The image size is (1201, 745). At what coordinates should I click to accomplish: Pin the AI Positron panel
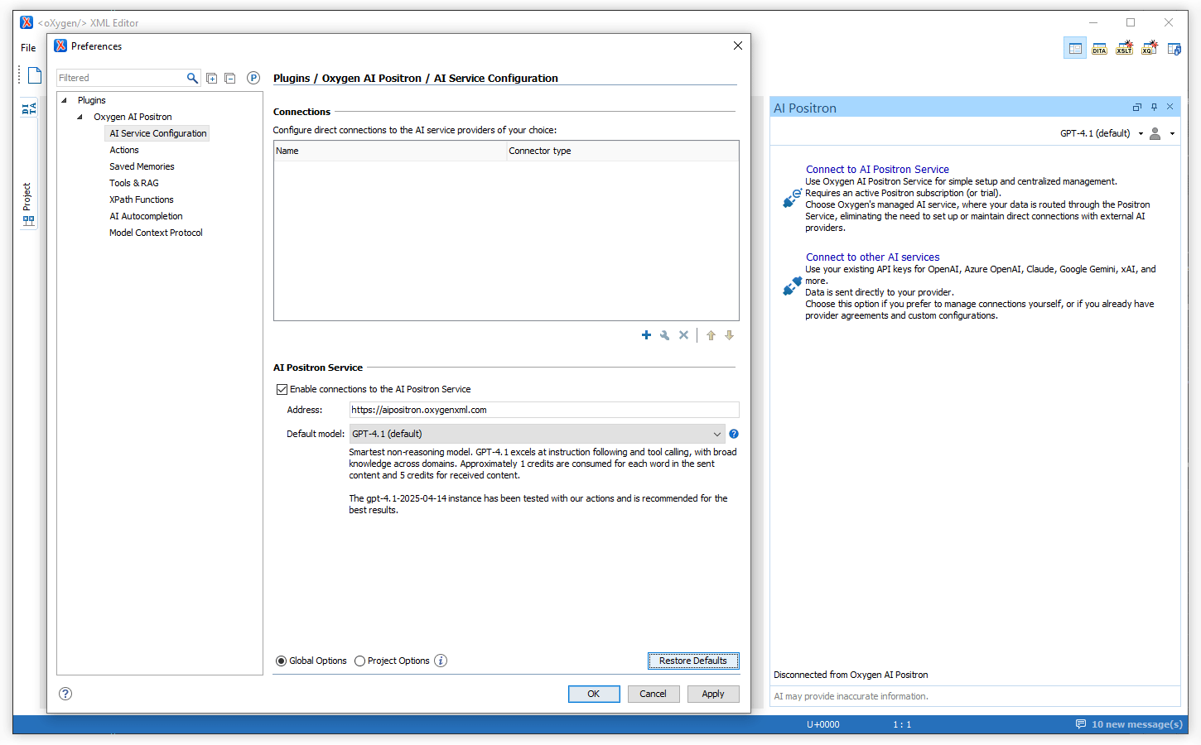tap(1154, 108)
